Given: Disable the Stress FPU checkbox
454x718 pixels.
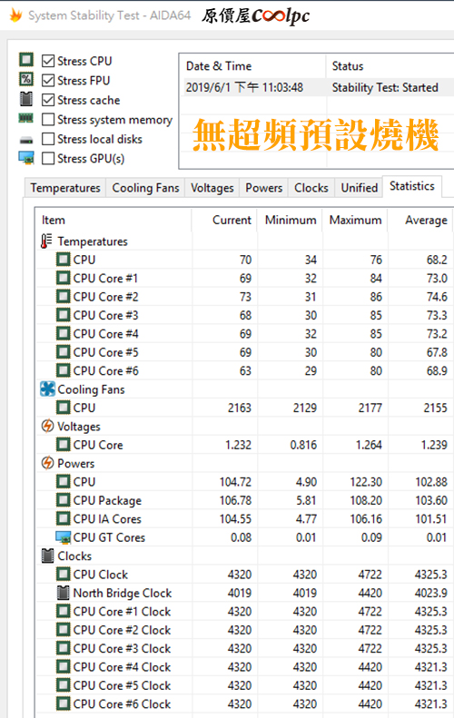Looking at the screenshot, I should (x=48, y=81).
